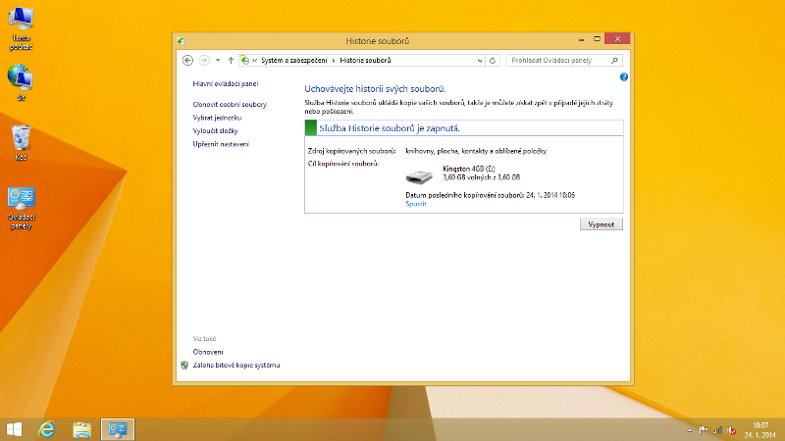Open File Explorer from the taskbar

coord(82,429)
